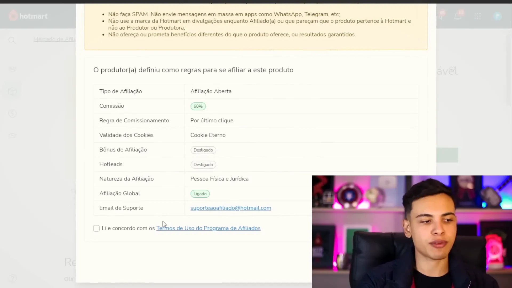The width and height of the screenshot is (512, 288).
Task: Click the 'Comissão' row label
Action: [x=111, y=106]
